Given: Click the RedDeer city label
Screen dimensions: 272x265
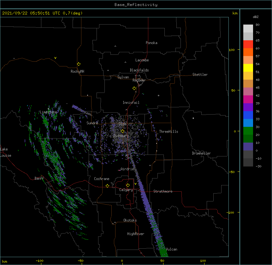Looking at the screenshot, I should [x=139, y=80].
